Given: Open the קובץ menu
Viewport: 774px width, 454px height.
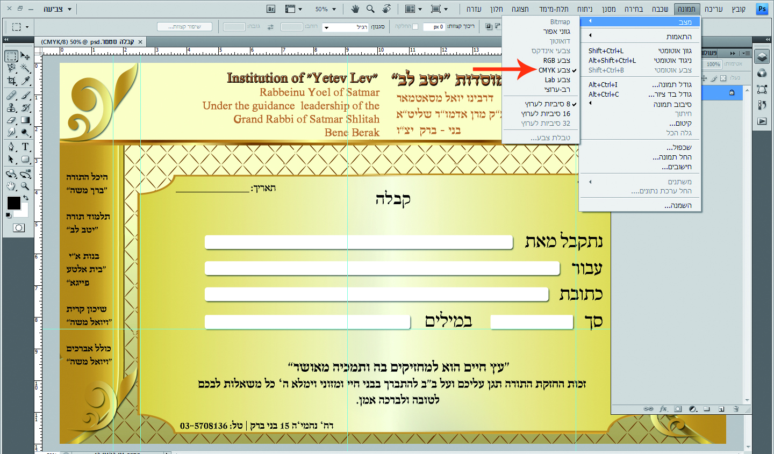Looking at the screenshot, I should 739,9.
